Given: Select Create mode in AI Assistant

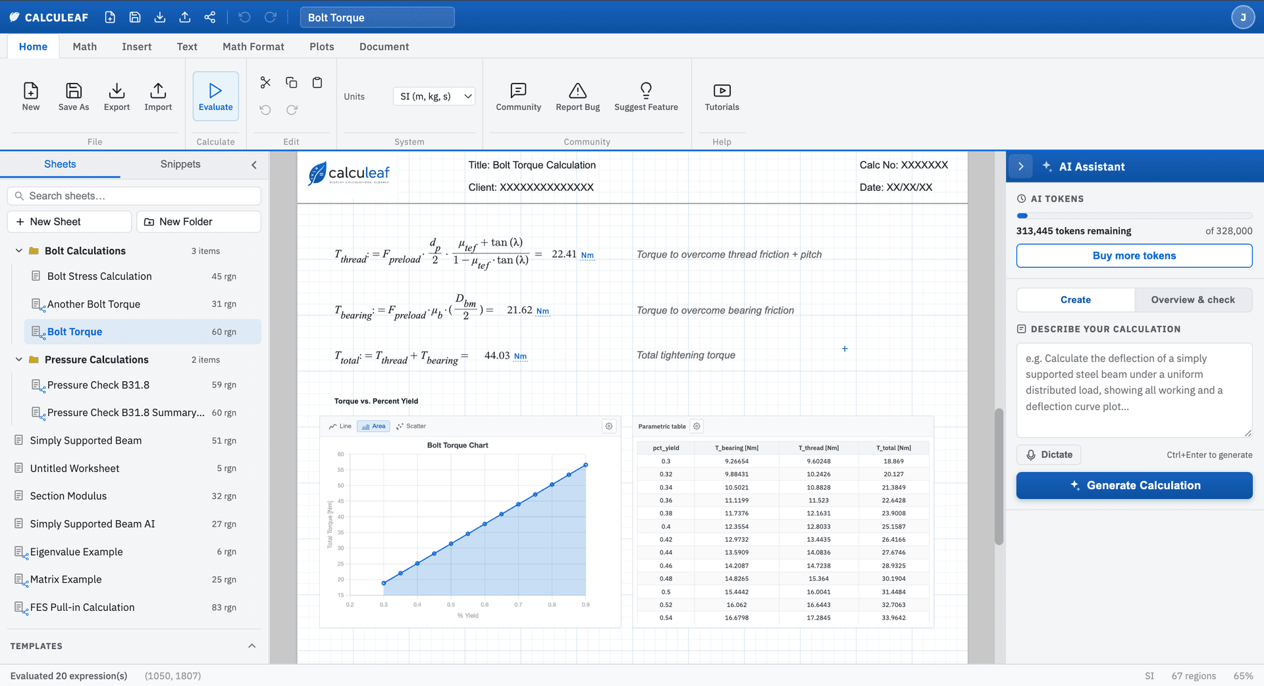Looking at the screenshot, I should tap(1076, 300).
